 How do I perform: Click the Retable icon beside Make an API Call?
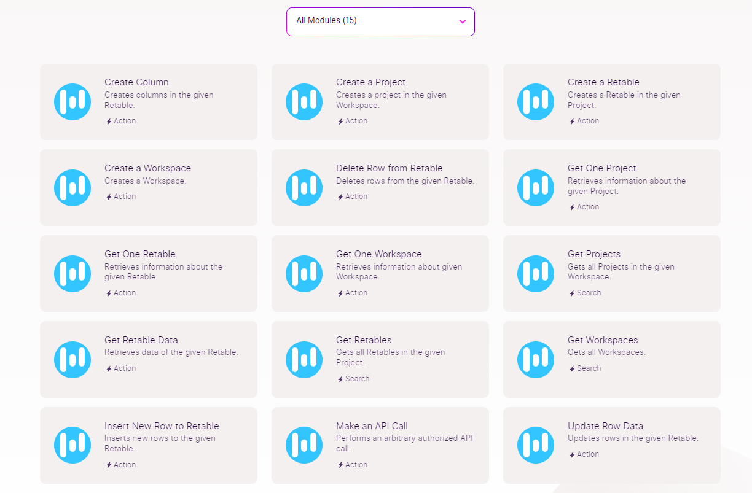point(304,445)
